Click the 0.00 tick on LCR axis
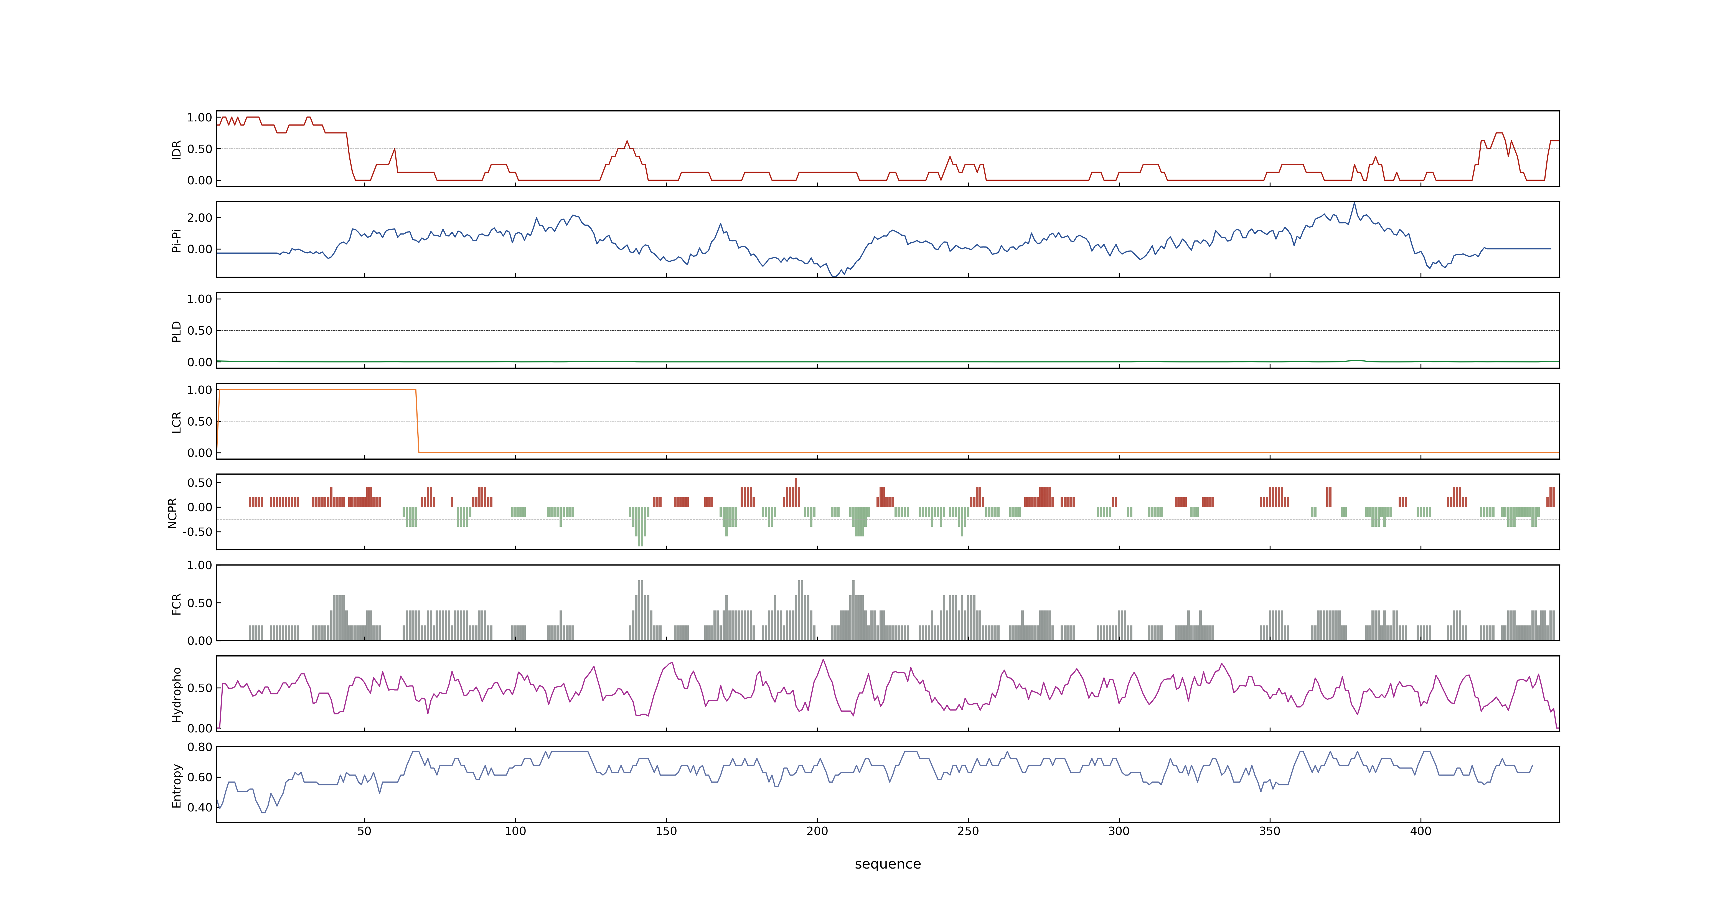The width and height of the screenshot is (1733, 924). click(x=200, y=453)
